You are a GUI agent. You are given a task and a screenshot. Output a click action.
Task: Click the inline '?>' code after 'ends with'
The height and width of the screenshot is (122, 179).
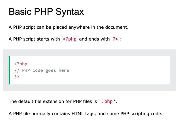coord(115,39)
